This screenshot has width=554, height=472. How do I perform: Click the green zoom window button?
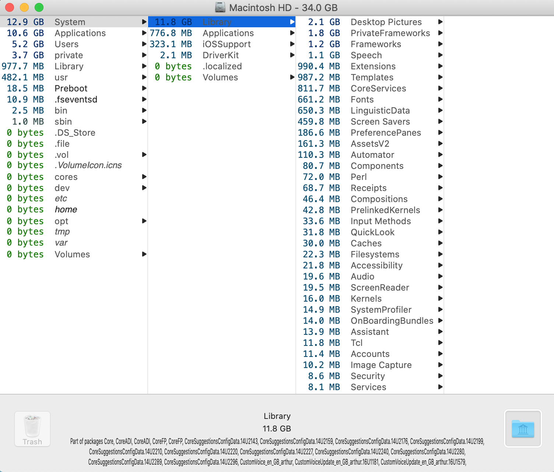coord(39,7)
